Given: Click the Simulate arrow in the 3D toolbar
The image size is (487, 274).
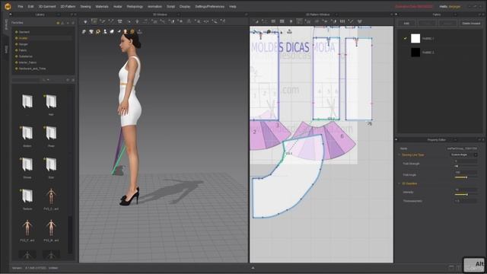Looking at the screenshot, I should (x=85, y=21).
